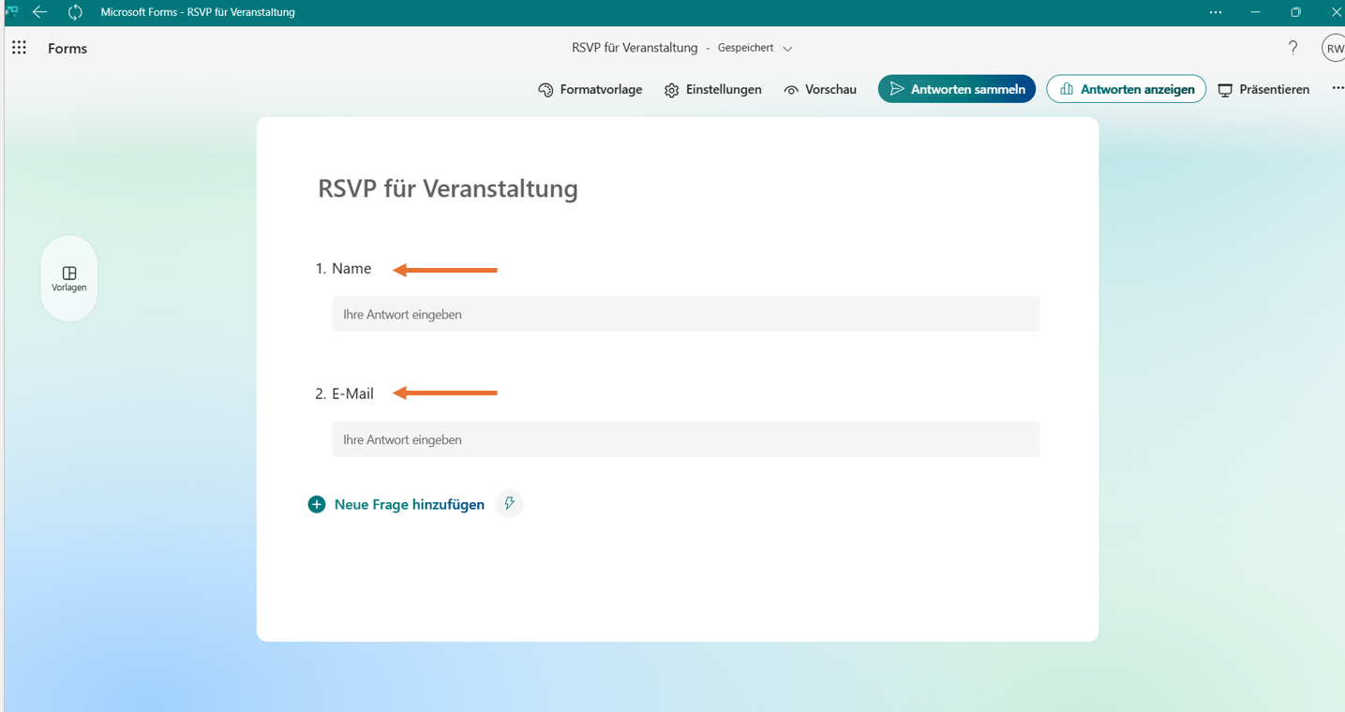Click the E-Mail answer input field

[x=685, y=439]
